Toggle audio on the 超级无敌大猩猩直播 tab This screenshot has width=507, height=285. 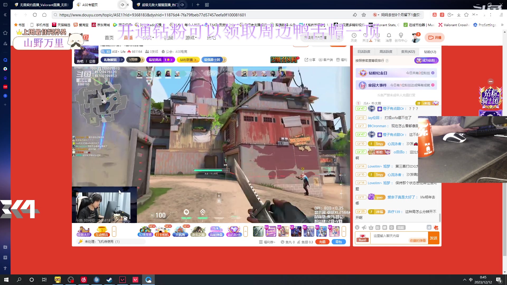tap(182, 5)
